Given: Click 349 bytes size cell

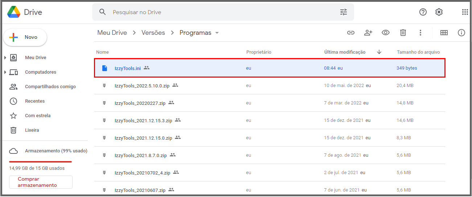Looking at the screenshot, I should tap(407, 68).
